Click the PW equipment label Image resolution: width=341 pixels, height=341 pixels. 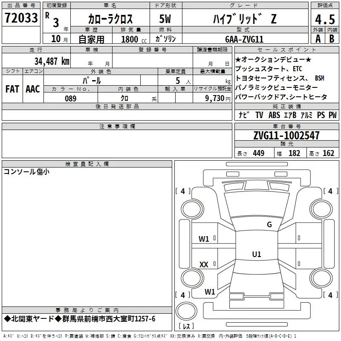pyautogui.click(x=332, y=115)
